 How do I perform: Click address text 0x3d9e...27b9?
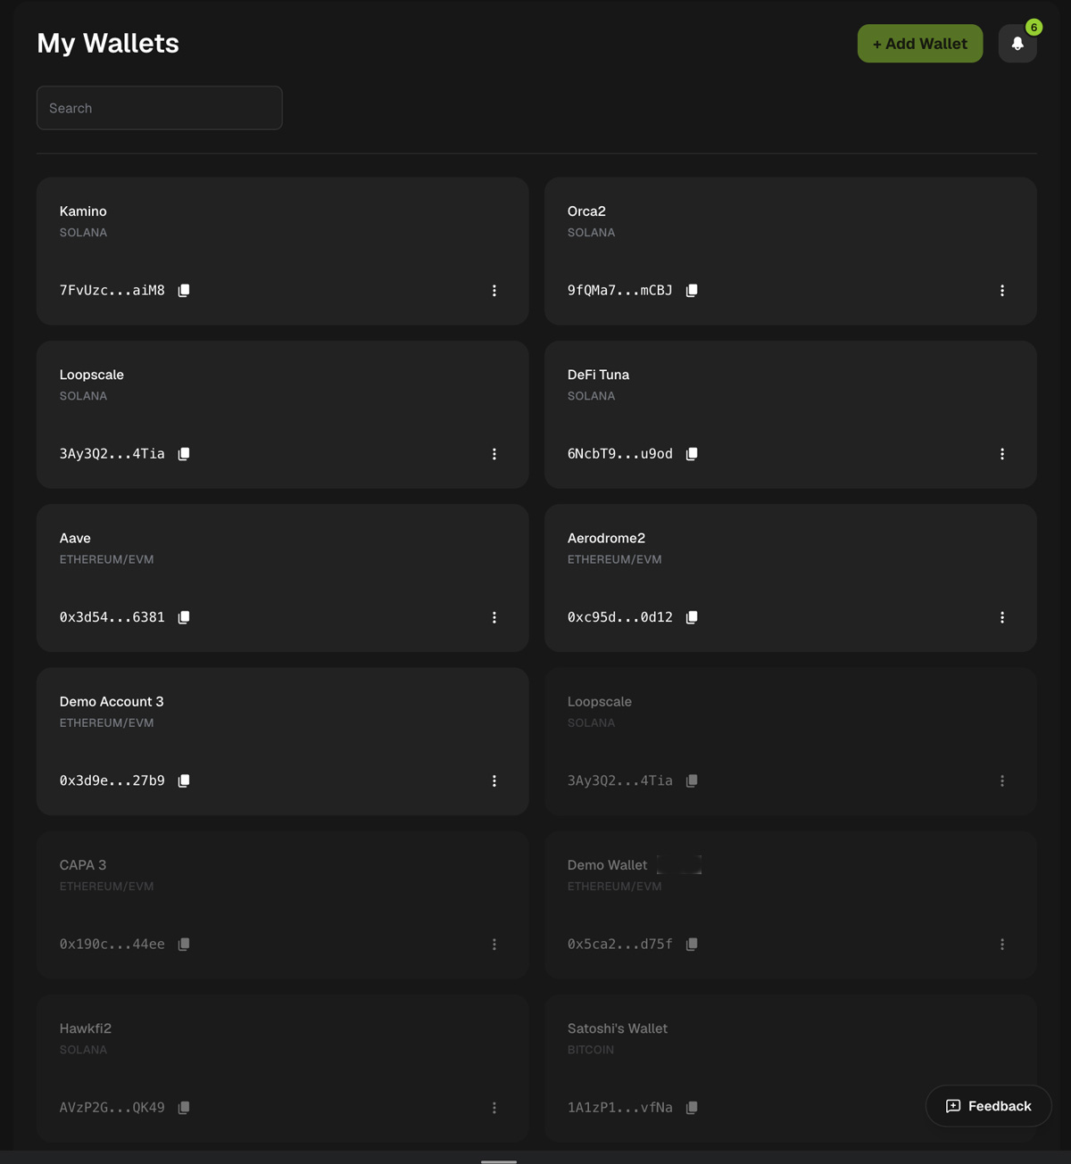[x=112, y=780]
